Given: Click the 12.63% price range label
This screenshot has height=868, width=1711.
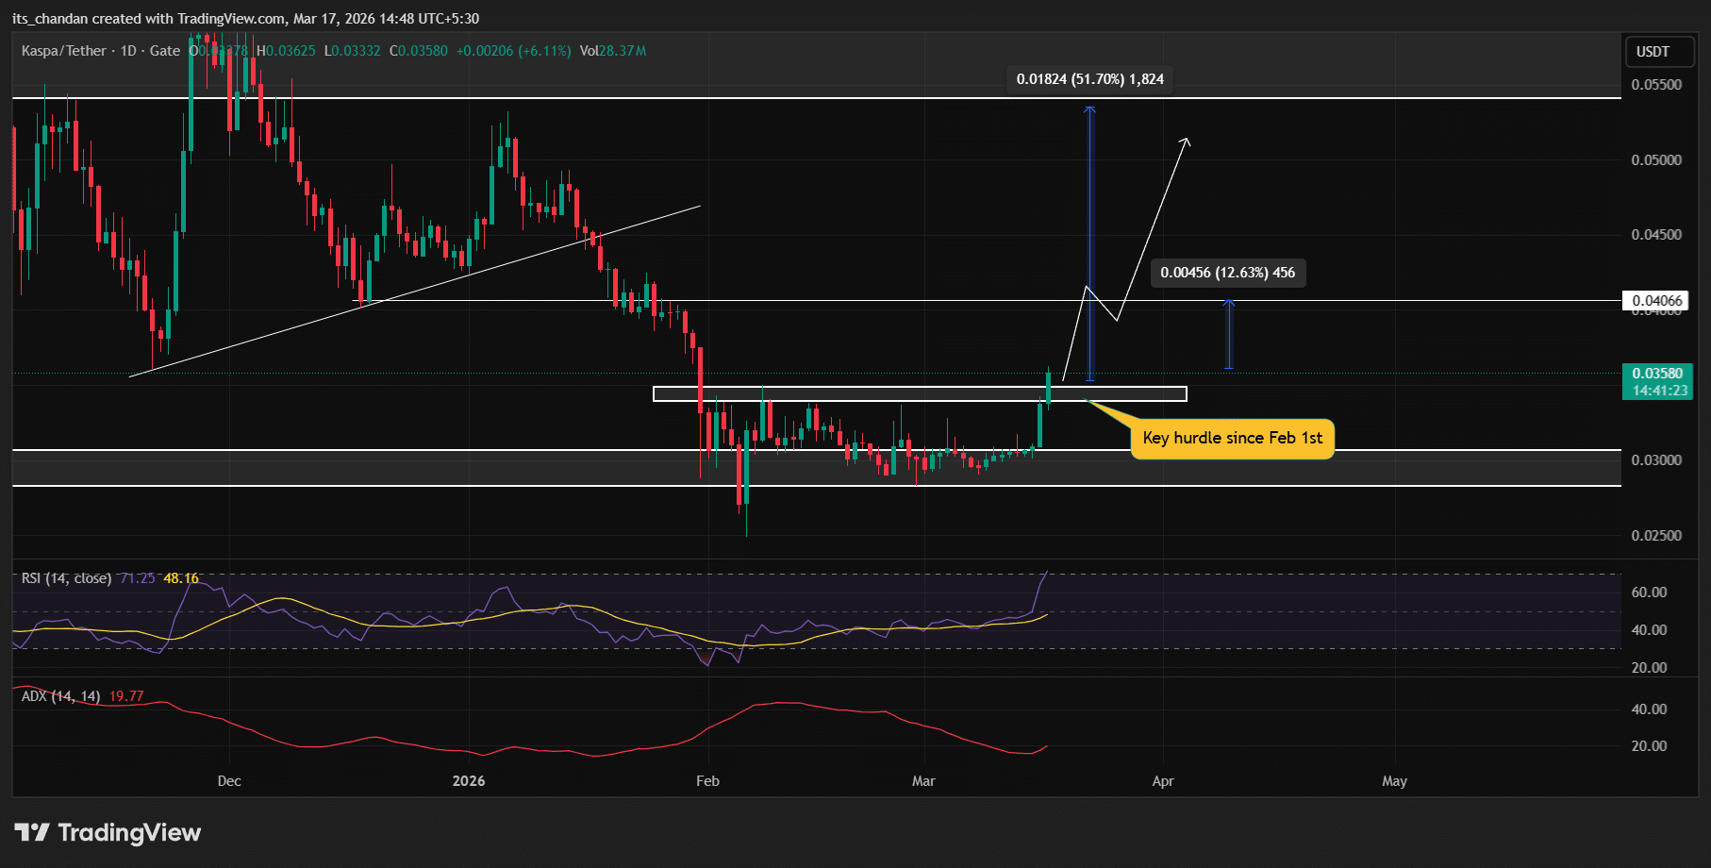Looking at the screenshot, I should [x=1227, y=273].
